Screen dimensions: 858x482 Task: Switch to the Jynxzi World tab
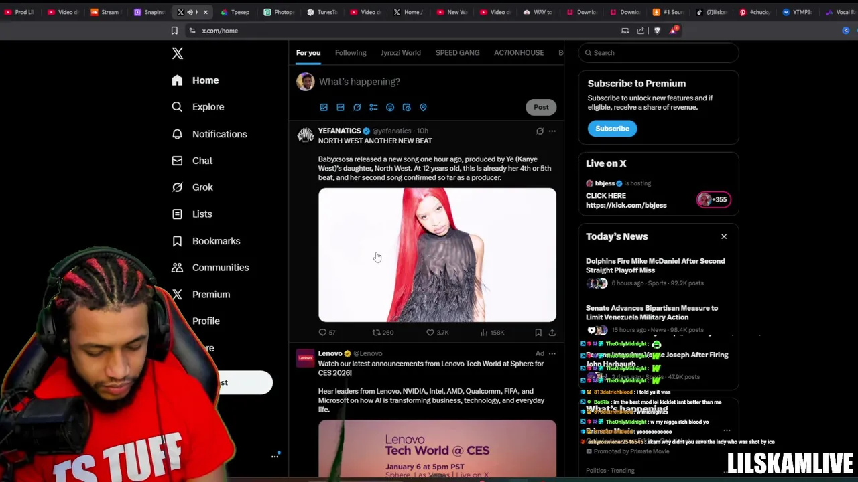pos(401,53)
